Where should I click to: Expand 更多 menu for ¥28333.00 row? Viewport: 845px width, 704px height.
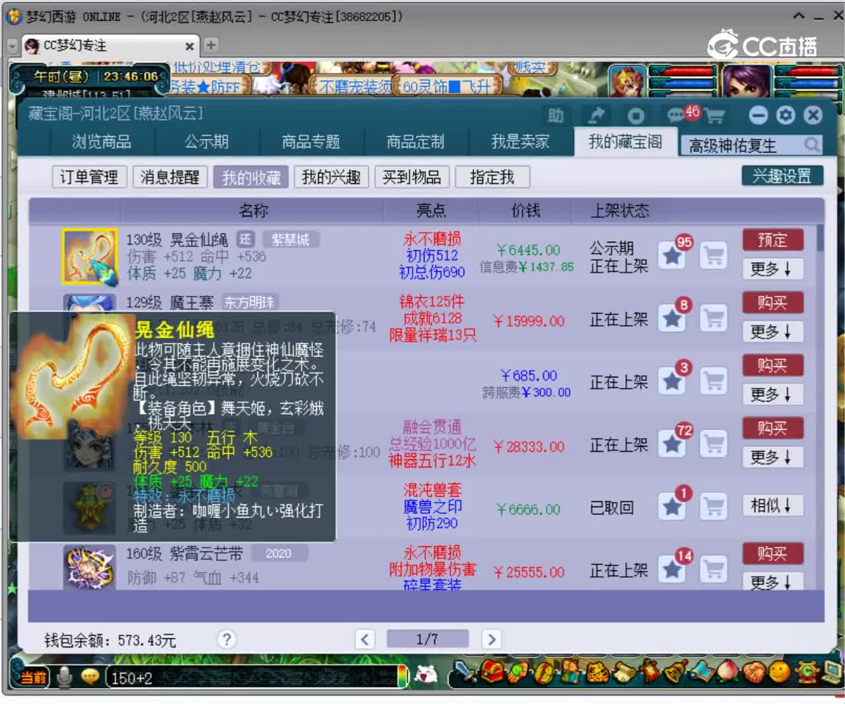click(772, 457)
